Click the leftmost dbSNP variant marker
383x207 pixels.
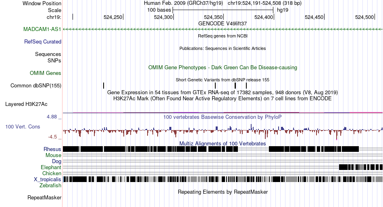(x=104, y=86)
